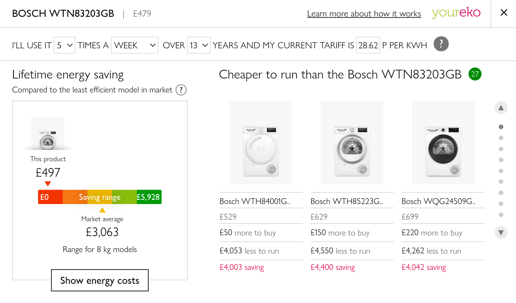Click the tariff input field showing 28.62

coord(368,45)
